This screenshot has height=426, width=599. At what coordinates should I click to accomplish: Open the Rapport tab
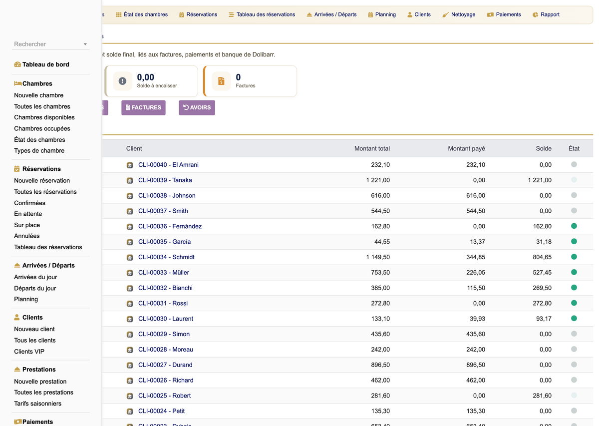point(546,14)
